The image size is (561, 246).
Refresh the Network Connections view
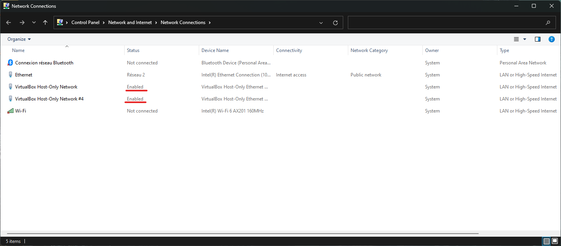(x=335, y=23)
